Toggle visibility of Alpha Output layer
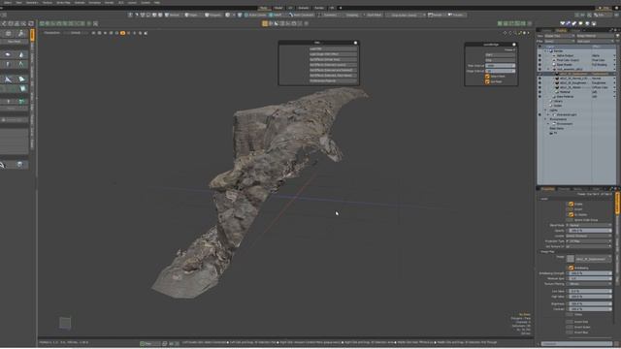This screenshot has width=621, height=349. (x=539, y=56)
